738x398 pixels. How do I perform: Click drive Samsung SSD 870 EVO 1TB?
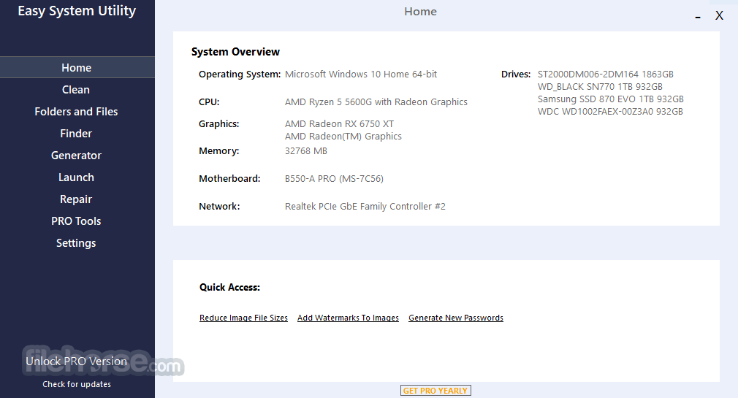coord(610,99)
